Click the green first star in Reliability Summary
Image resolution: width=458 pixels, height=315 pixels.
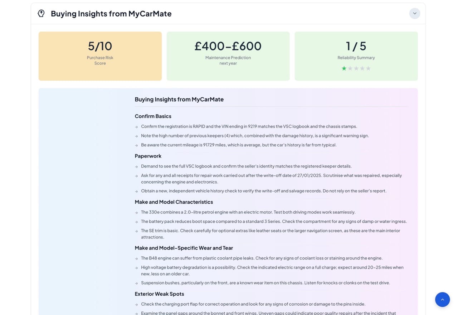344,68
